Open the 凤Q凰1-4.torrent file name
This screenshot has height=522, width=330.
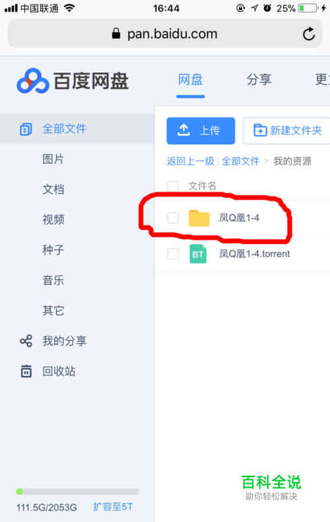pyautogui.click(x=255, y=254)
